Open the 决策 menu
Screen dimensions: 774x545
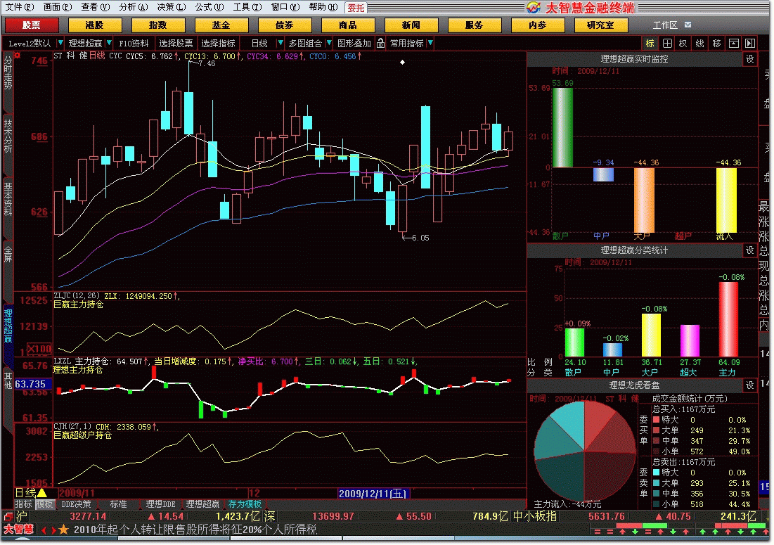[172, 7]
